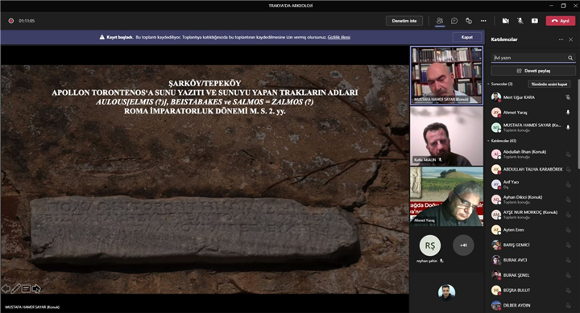The height and width of the screenshot is (313, 580).
Task: Click the Denetim iste button
Action: point(404,21)
